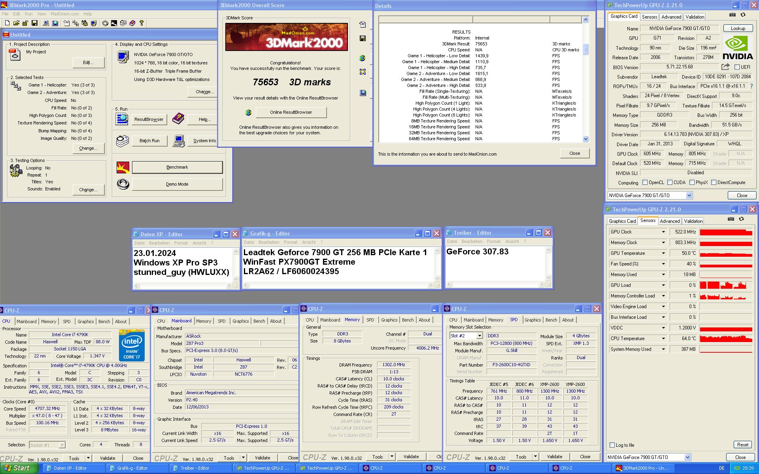Click the Start button on the taskbar

coord(19,468)
